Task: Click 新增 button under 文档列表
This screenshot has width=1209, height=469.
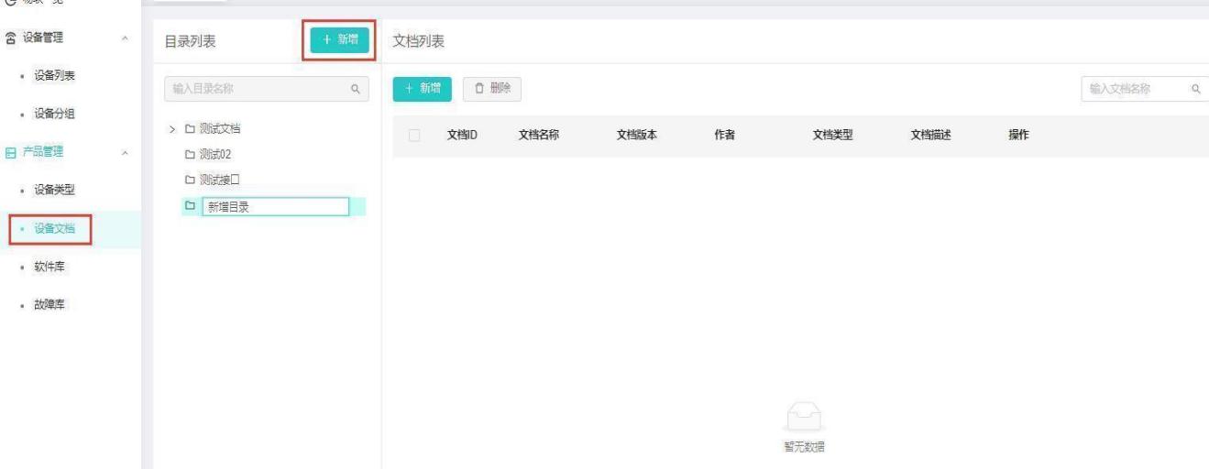Action: (423, 88)
